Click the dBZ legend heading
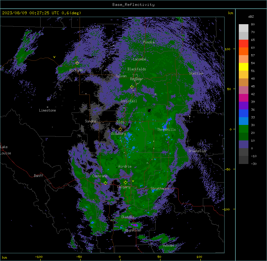The image size is (267, 261). click(x=251, y=17)
